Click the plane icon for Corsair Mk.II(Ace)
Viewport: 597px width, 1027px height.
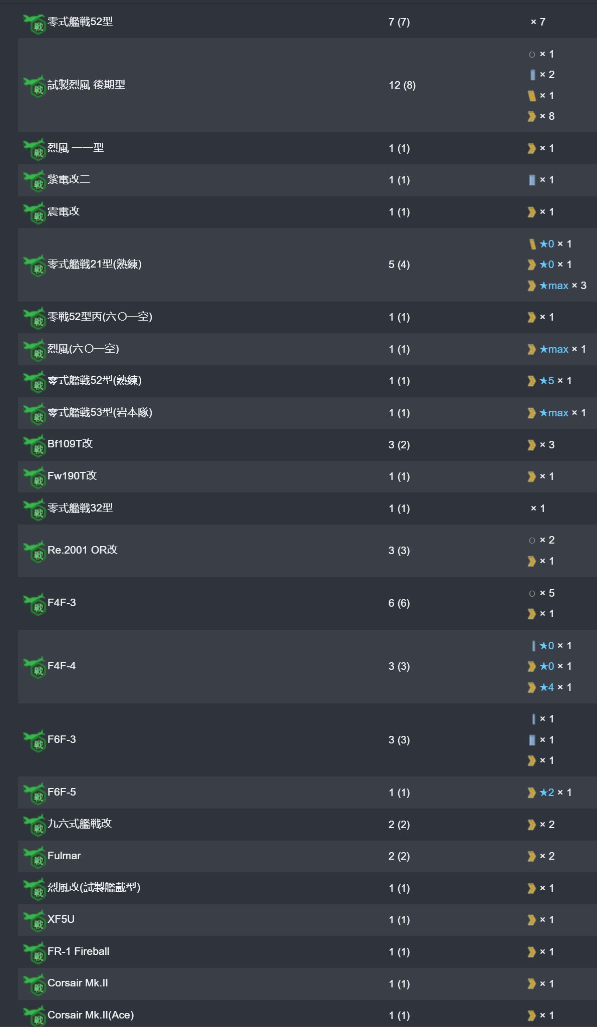(x=35, y=1016)
